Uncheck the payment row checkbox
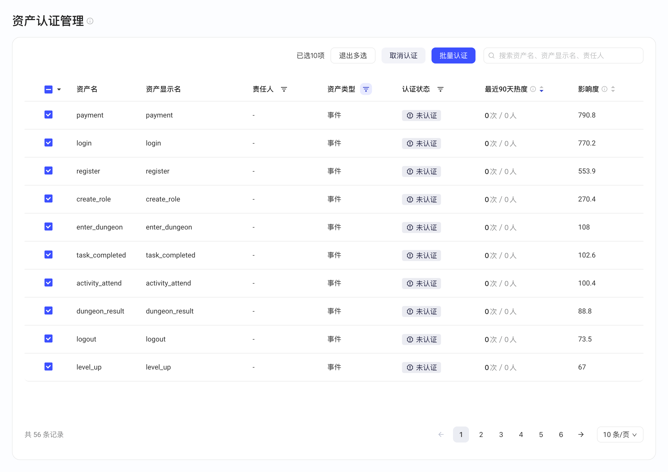Viewport: 668px width, 472px height. [48, 115]
